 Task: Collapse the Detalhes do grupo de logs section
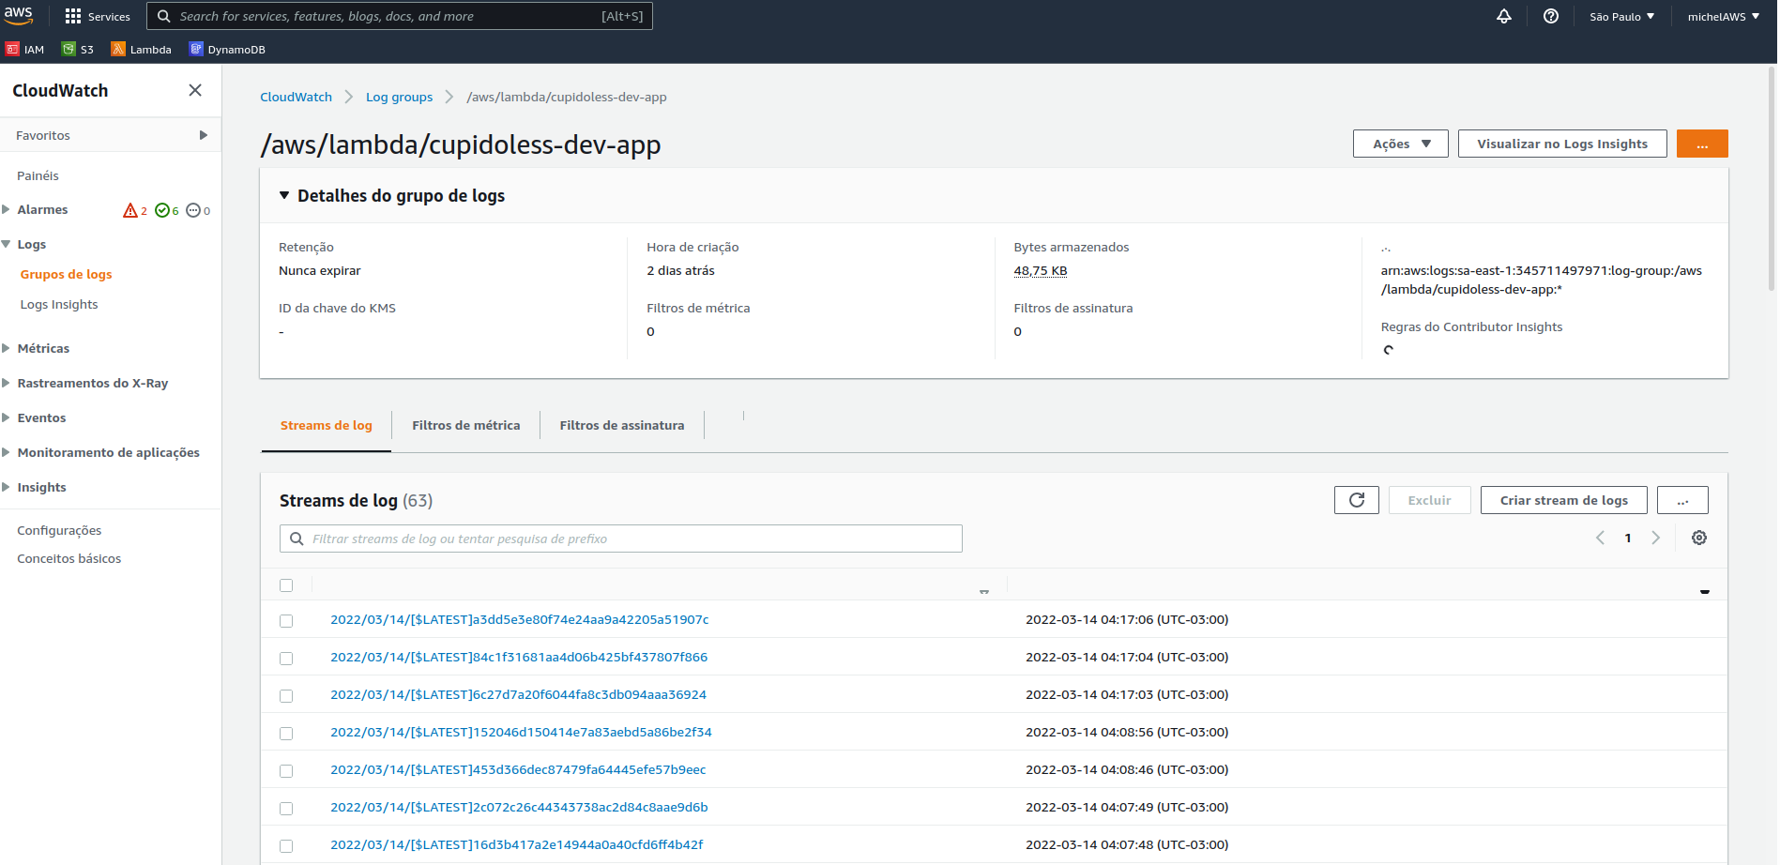[x=284, y=195]
